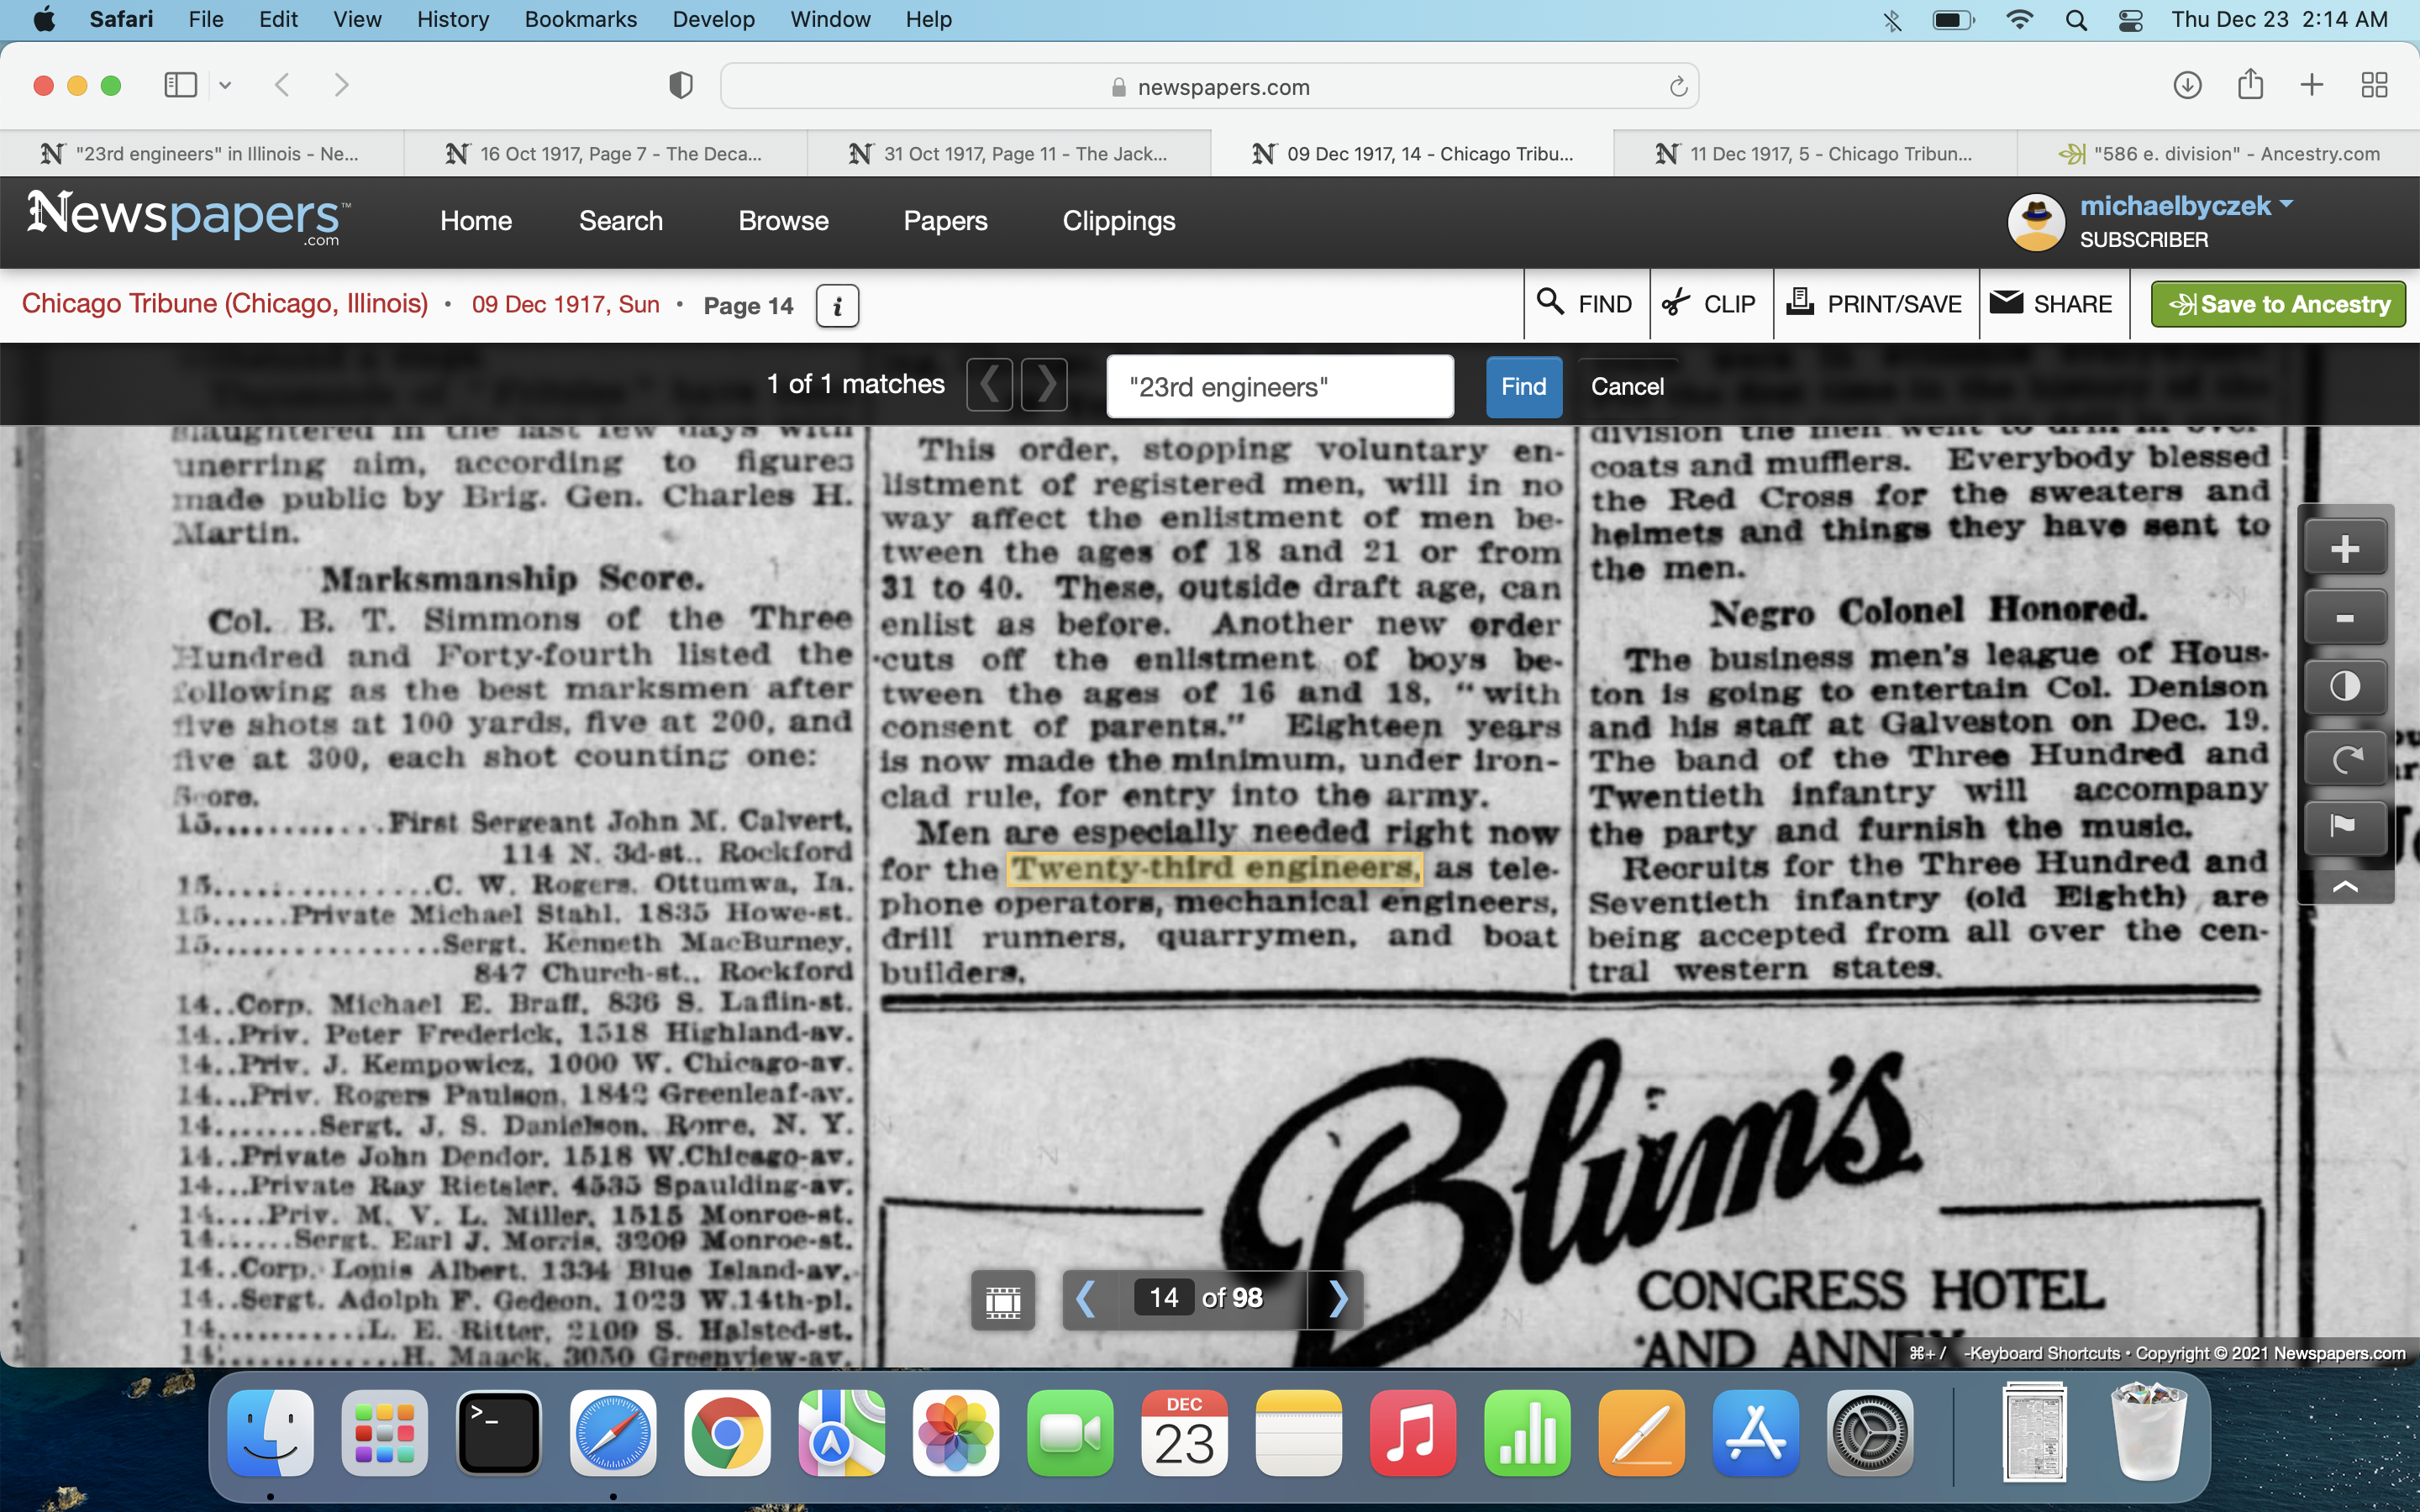The height and width of the screenshot is (1512, 2420).
Task: Collapse the viewer tool panel chevron
Action: [x=2344, y=887]
